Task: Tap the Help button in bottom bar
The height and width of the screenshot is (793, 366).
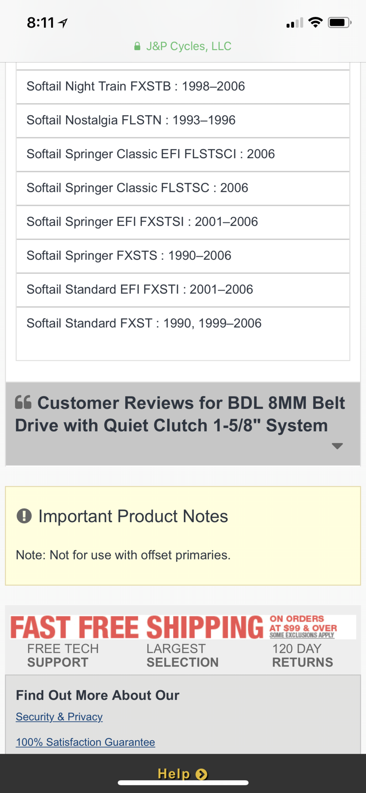Action: pos(174,774)
